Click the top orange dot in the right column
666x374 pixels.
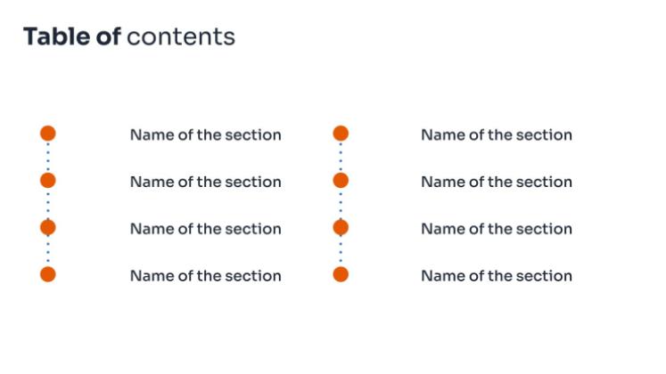click(x=341, y=134)
